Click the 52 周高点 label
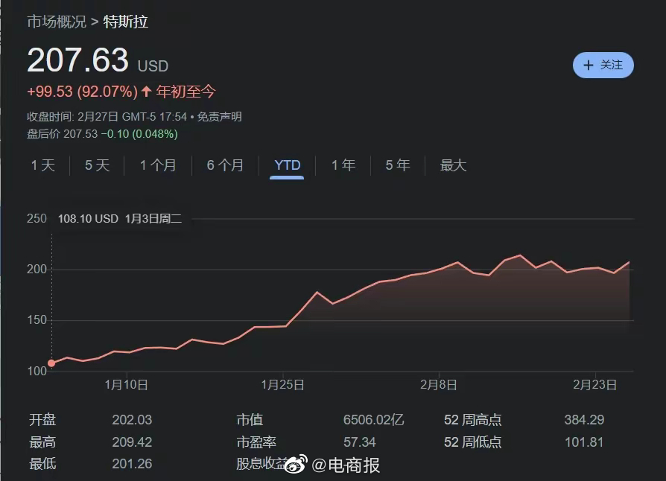The image size is (666, 481). (473, 420)
